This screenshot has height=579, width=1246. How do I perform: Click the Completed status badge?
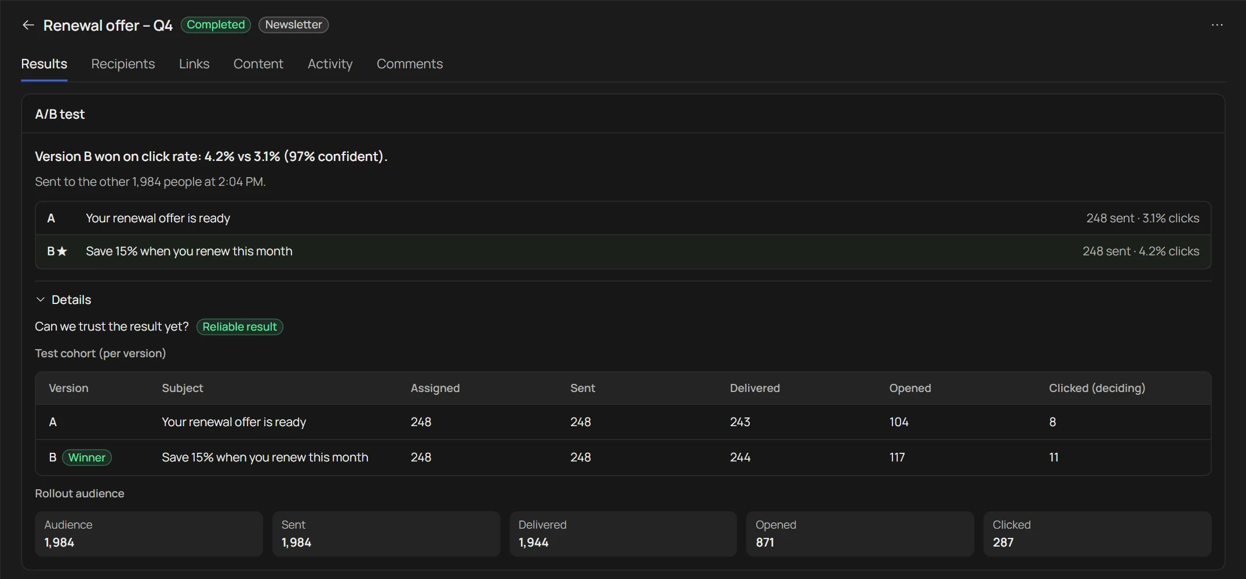coord(216,25)
